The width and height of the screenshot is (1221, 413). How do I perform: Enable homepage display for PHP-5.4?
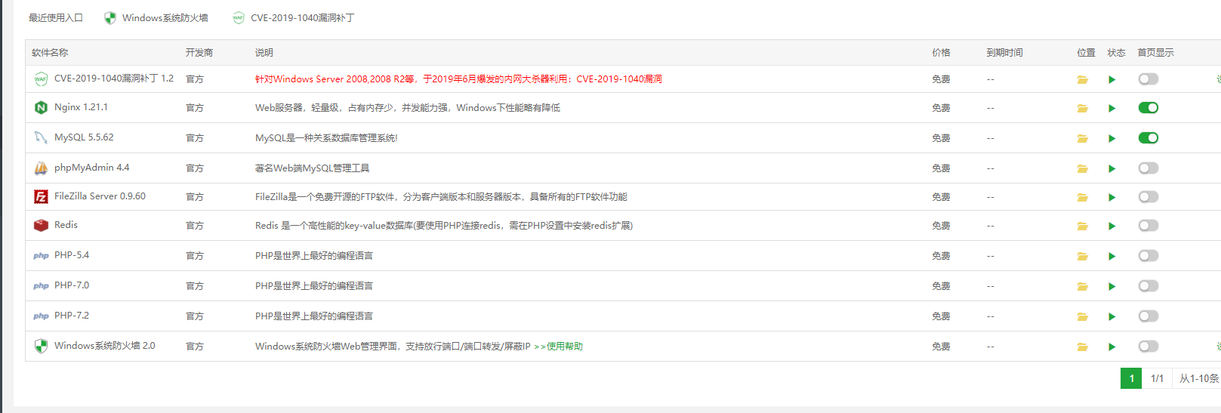(1148, 256)
